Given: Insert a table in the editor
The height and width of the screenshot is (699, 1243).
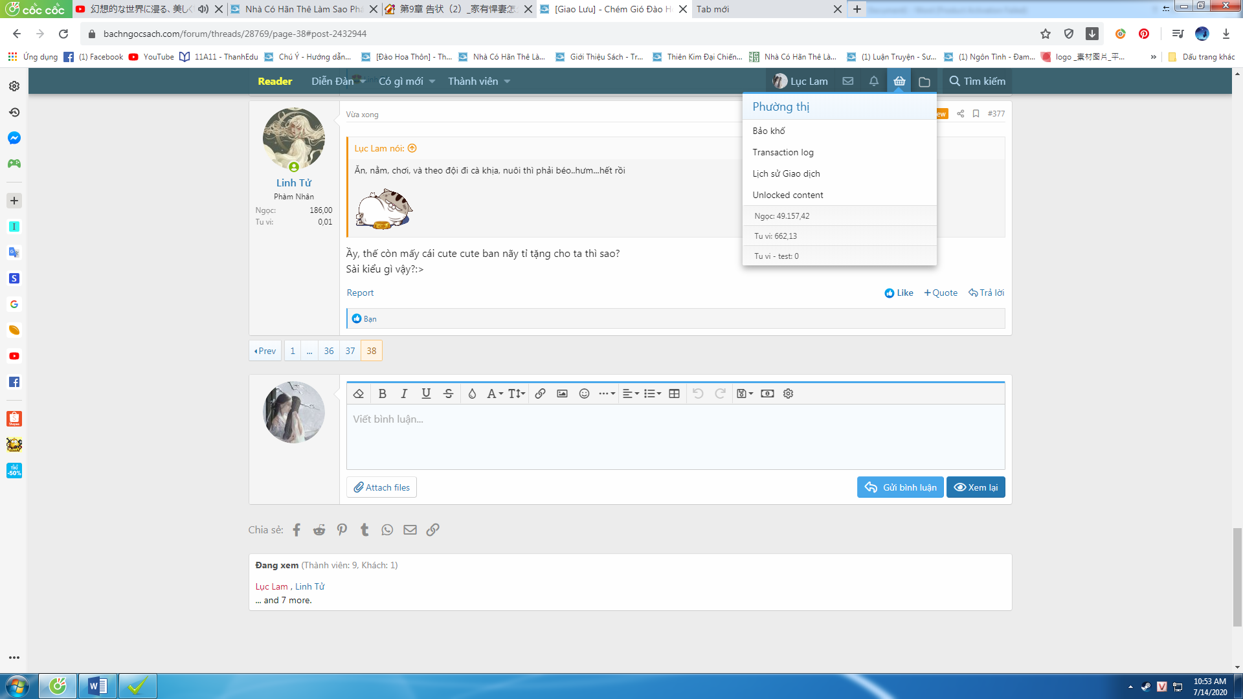Looking at the screenshot, I should coord(674,394).
